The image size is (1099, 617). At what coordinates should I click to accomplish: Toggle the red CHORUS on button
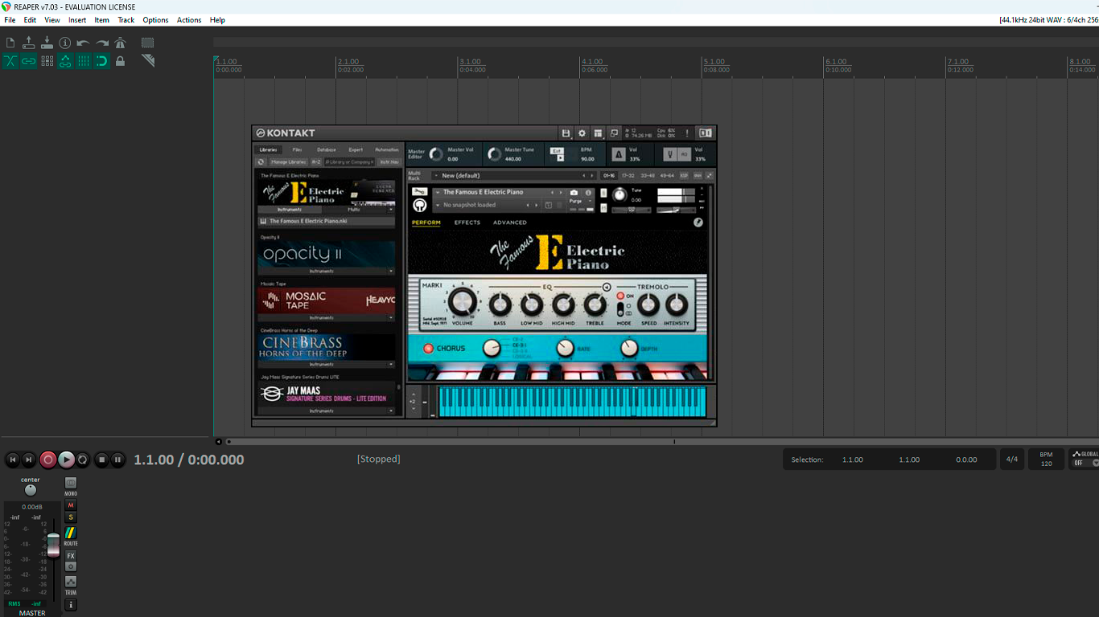click(x=429, y=349)
